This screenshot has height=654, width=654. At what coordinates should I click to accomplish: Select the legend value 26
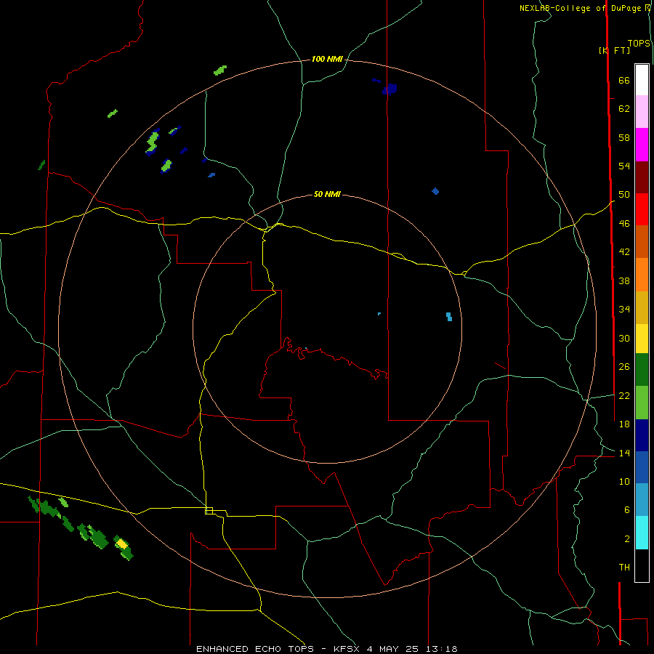click(x=624, y=367)
